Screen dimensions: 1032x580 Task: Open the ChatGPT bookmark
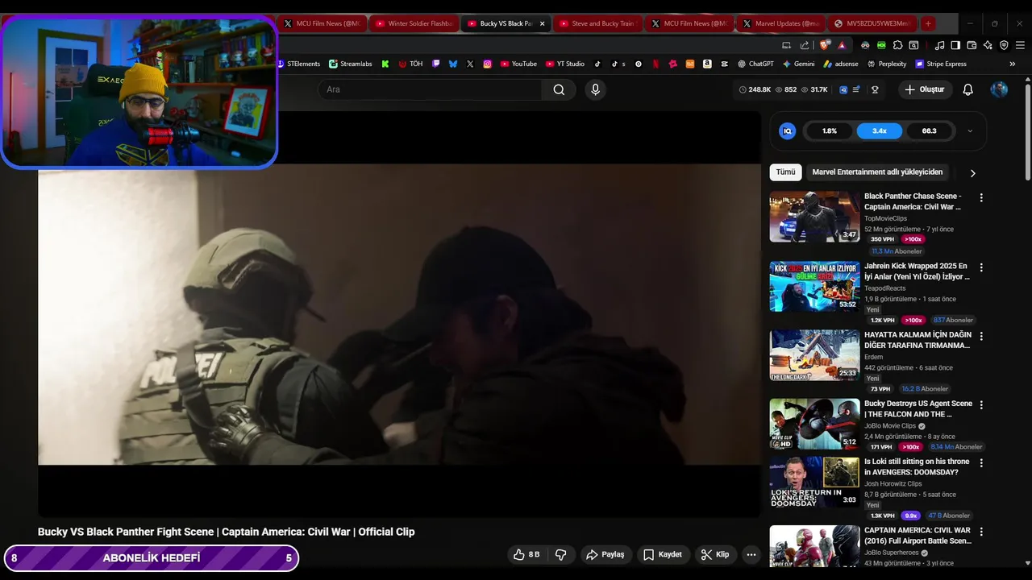click(x=755, y=64)
